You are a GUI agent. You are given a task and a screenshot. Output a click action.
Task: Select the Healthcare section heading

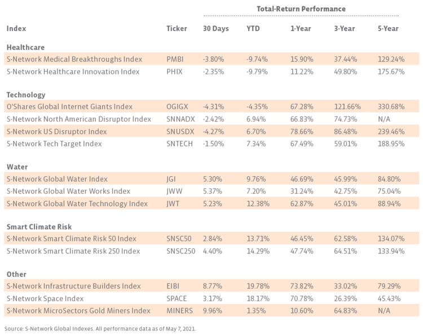point(25,47)
